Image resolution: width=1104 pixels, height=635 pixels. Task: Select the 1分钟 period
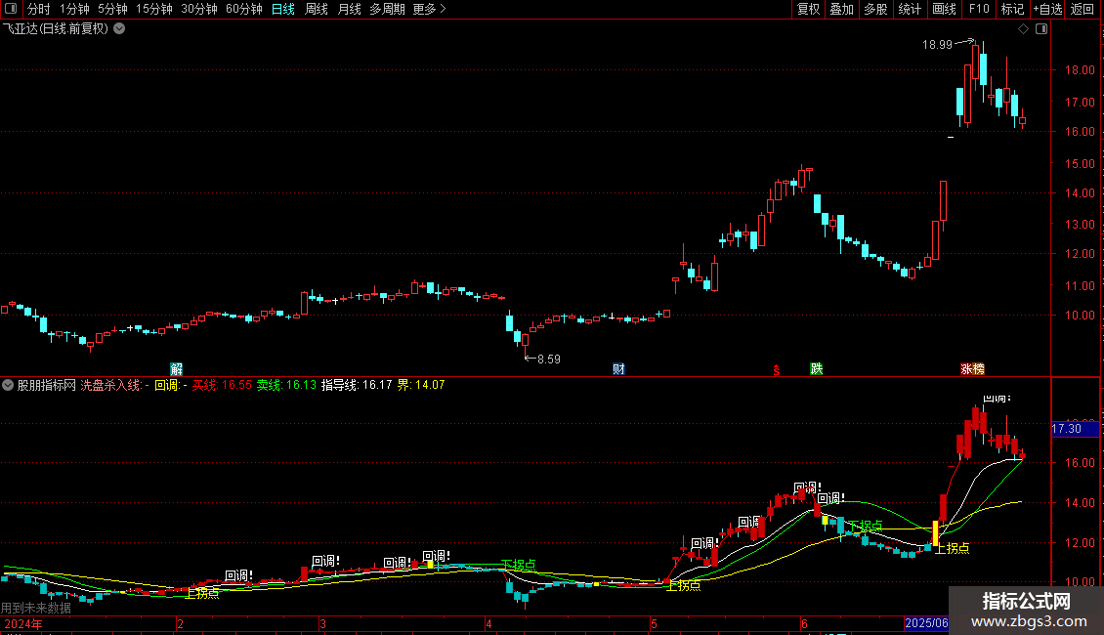click(74, 9)
